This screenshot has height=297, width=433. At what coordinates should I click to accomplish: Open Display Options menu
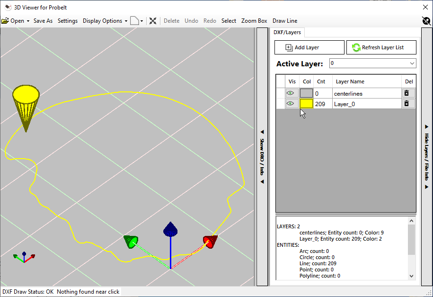click(x=102, y=21)
